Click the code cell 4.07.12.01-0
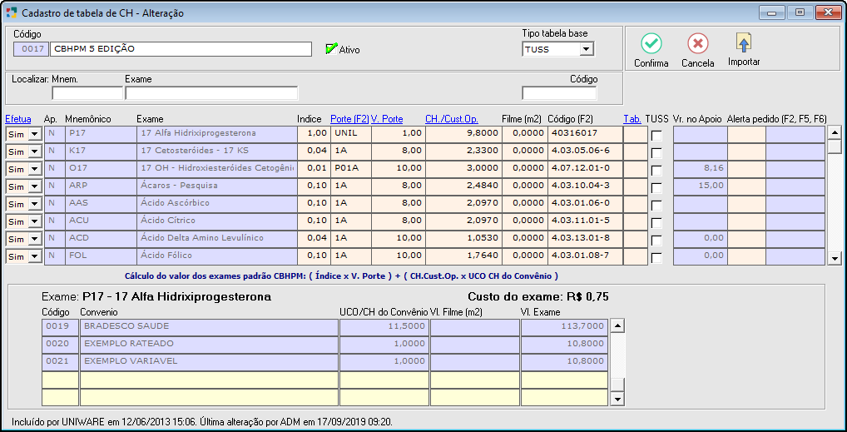 coord(584,169)
